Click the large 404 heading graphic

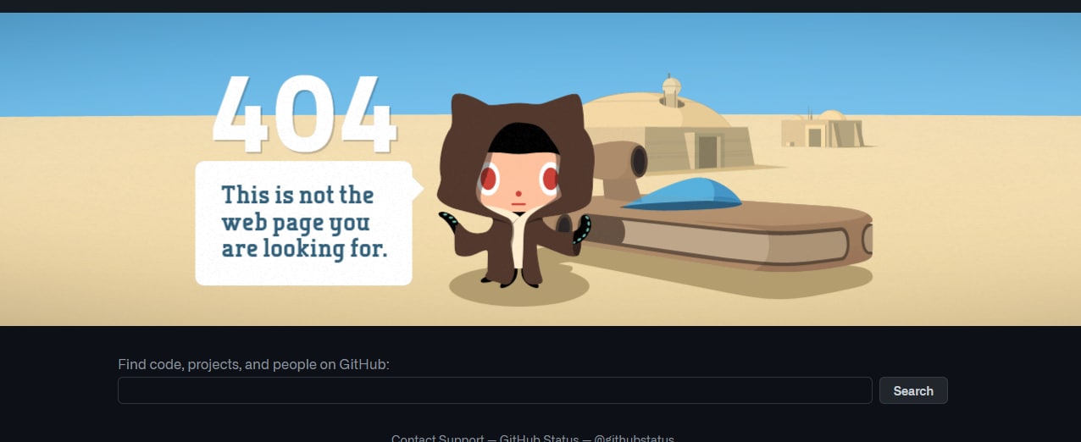point(304,113)
